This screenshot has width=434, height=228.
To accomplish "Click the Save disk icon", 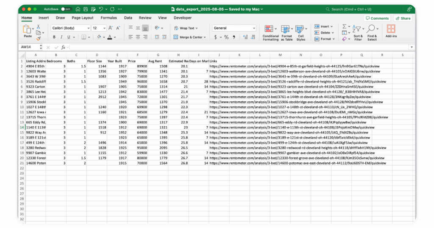I will tap(86, 9).
